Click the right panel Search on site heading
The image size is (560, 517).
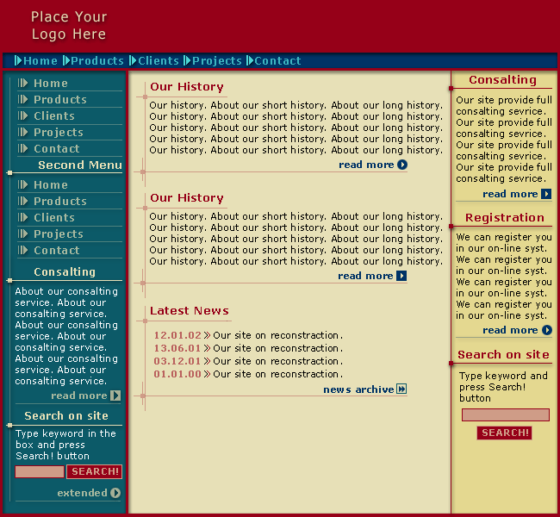click(x=503, y=354)
